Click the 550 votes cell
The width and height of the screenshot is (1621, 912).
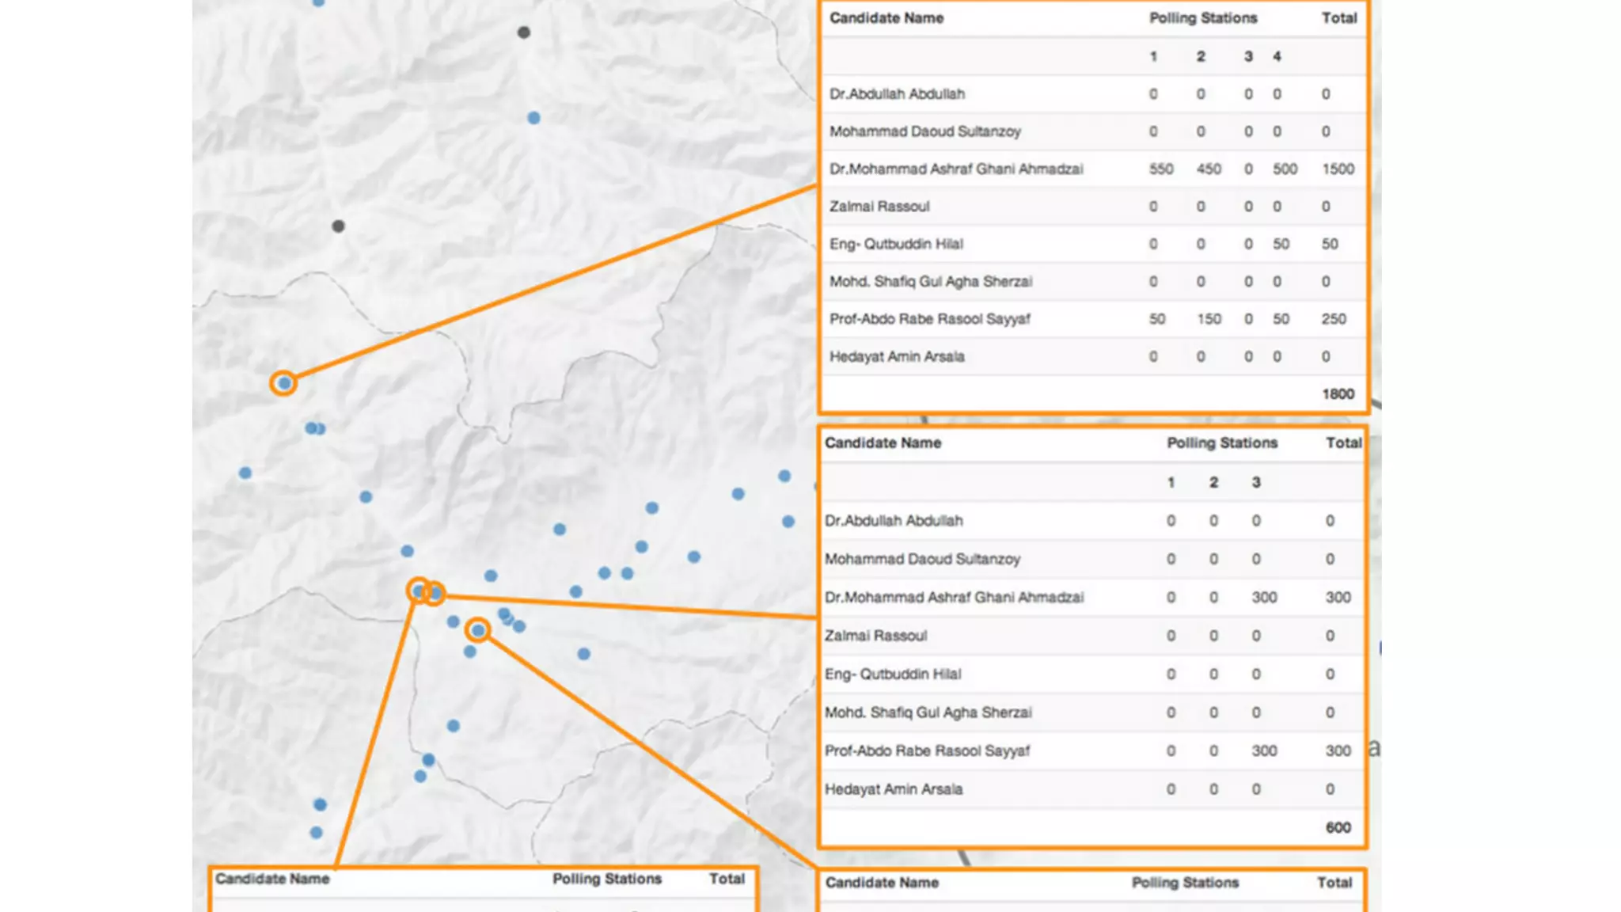pos(1161,169)
